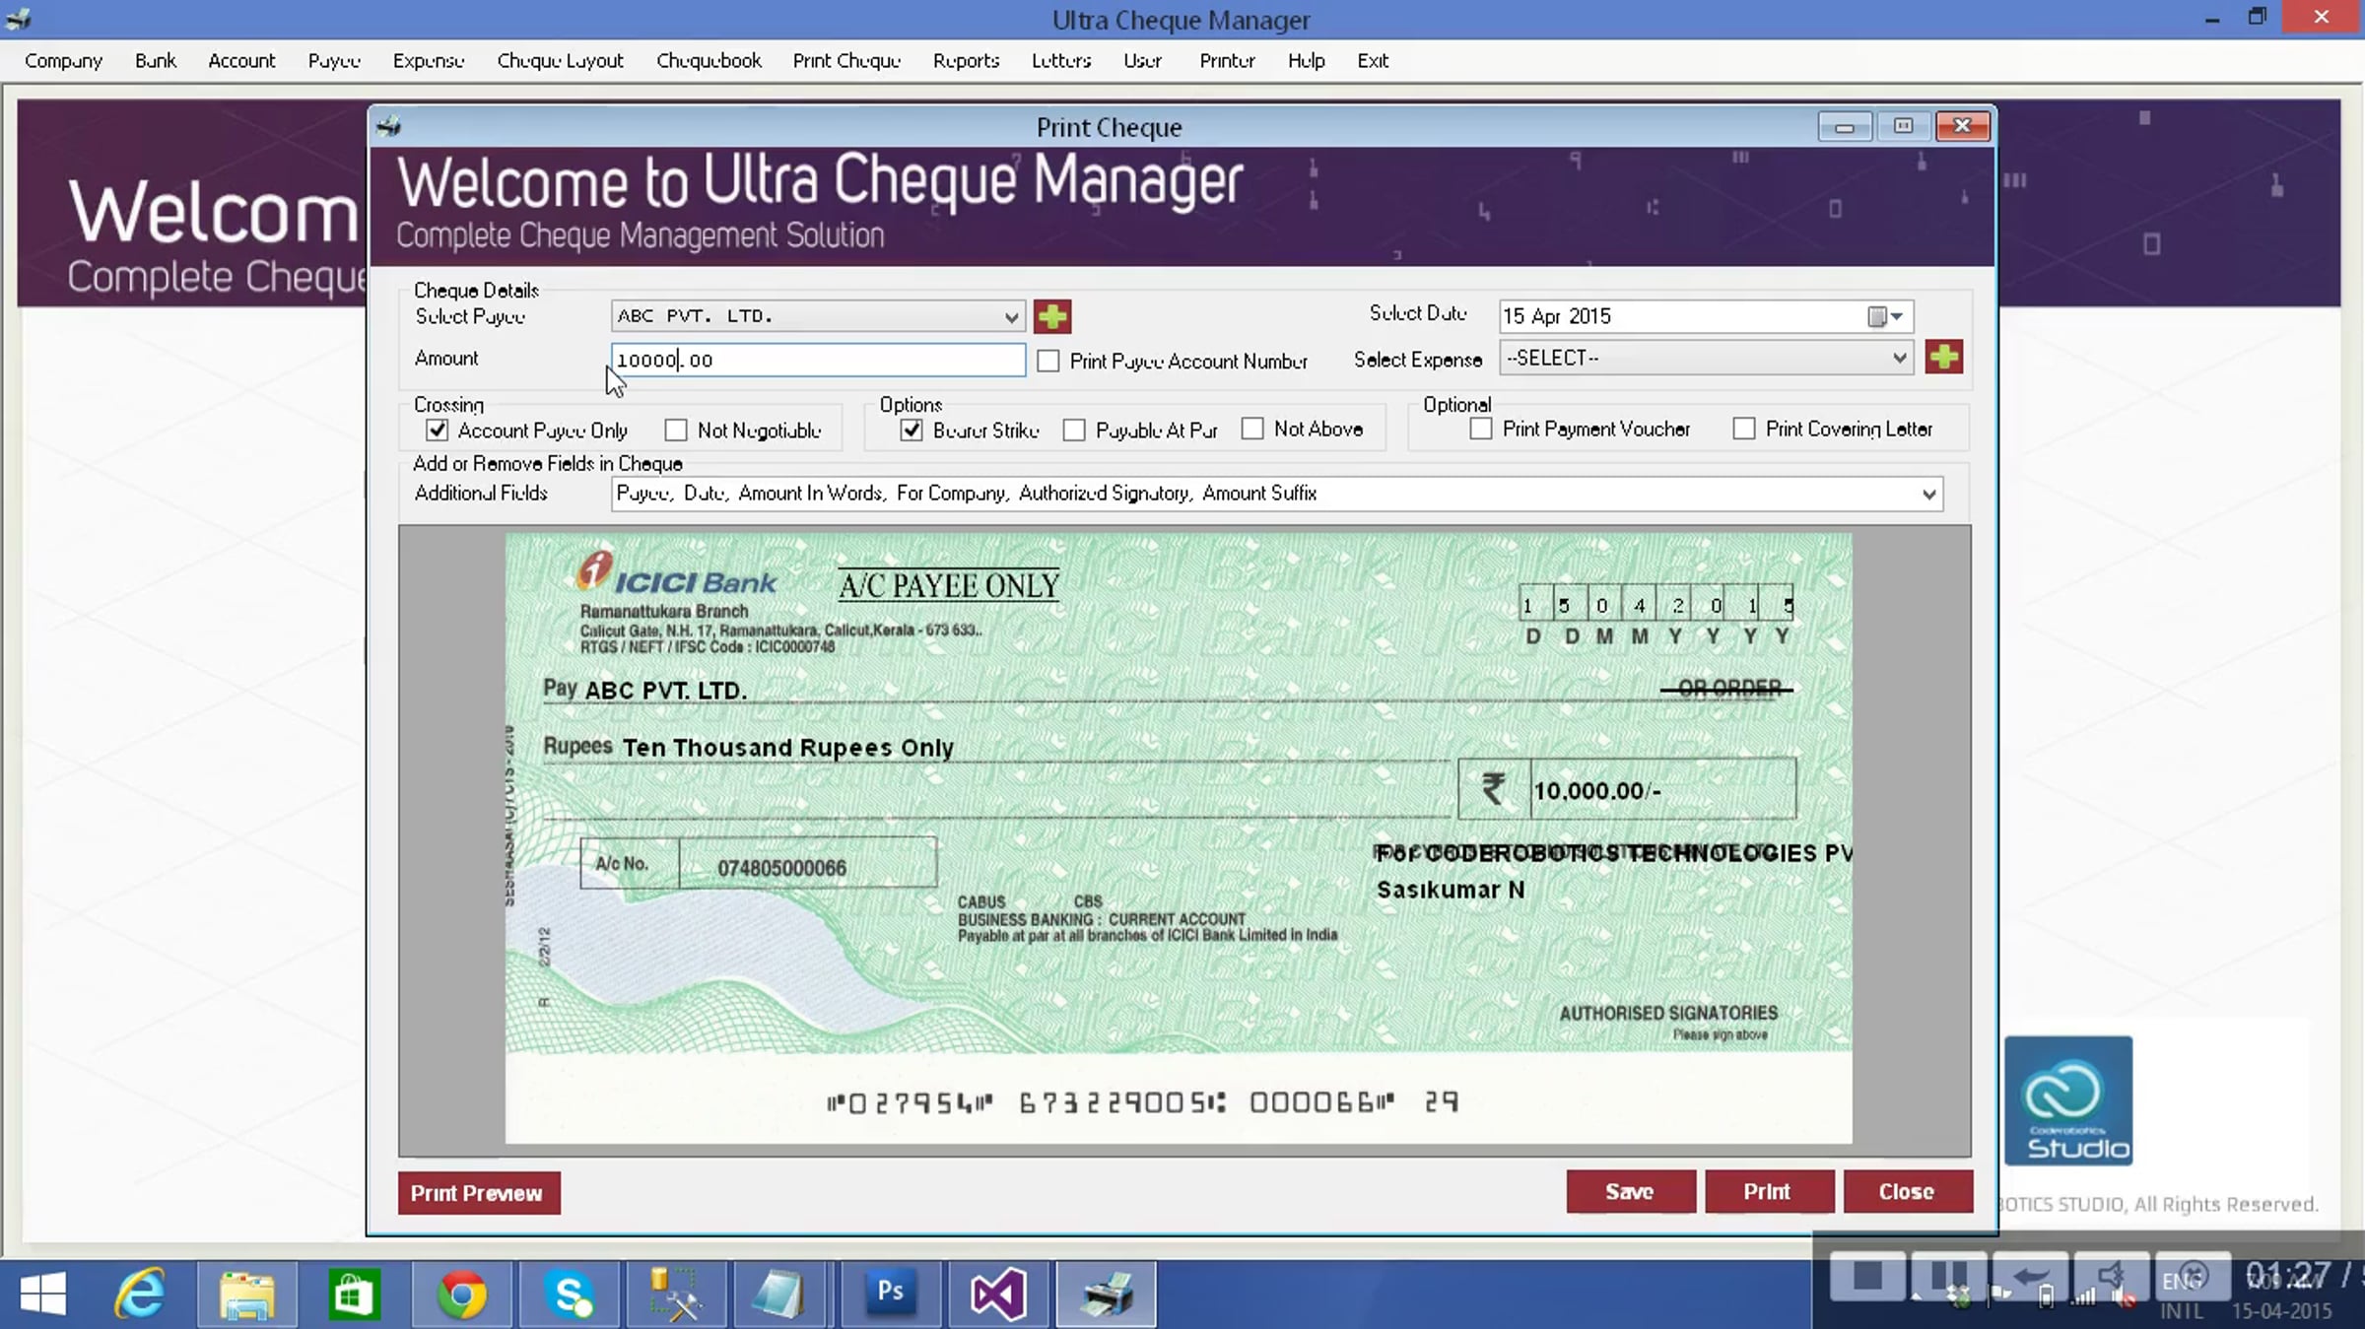Open Skype from the taskbar
Screen dimensions: 2365x1329
[570, 1294]
